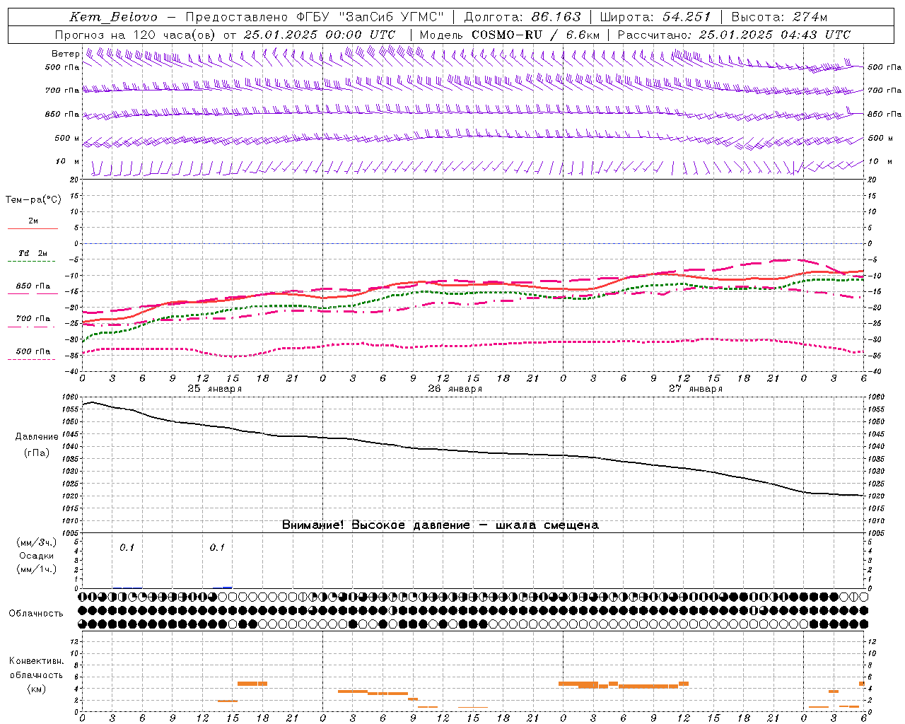Click the high pressure warning text
905x724 pixels.
(x=440, y=525)
